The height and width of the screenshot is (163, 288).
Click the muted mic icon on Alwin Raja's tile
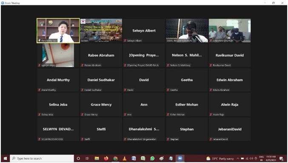tap(211, 114)
